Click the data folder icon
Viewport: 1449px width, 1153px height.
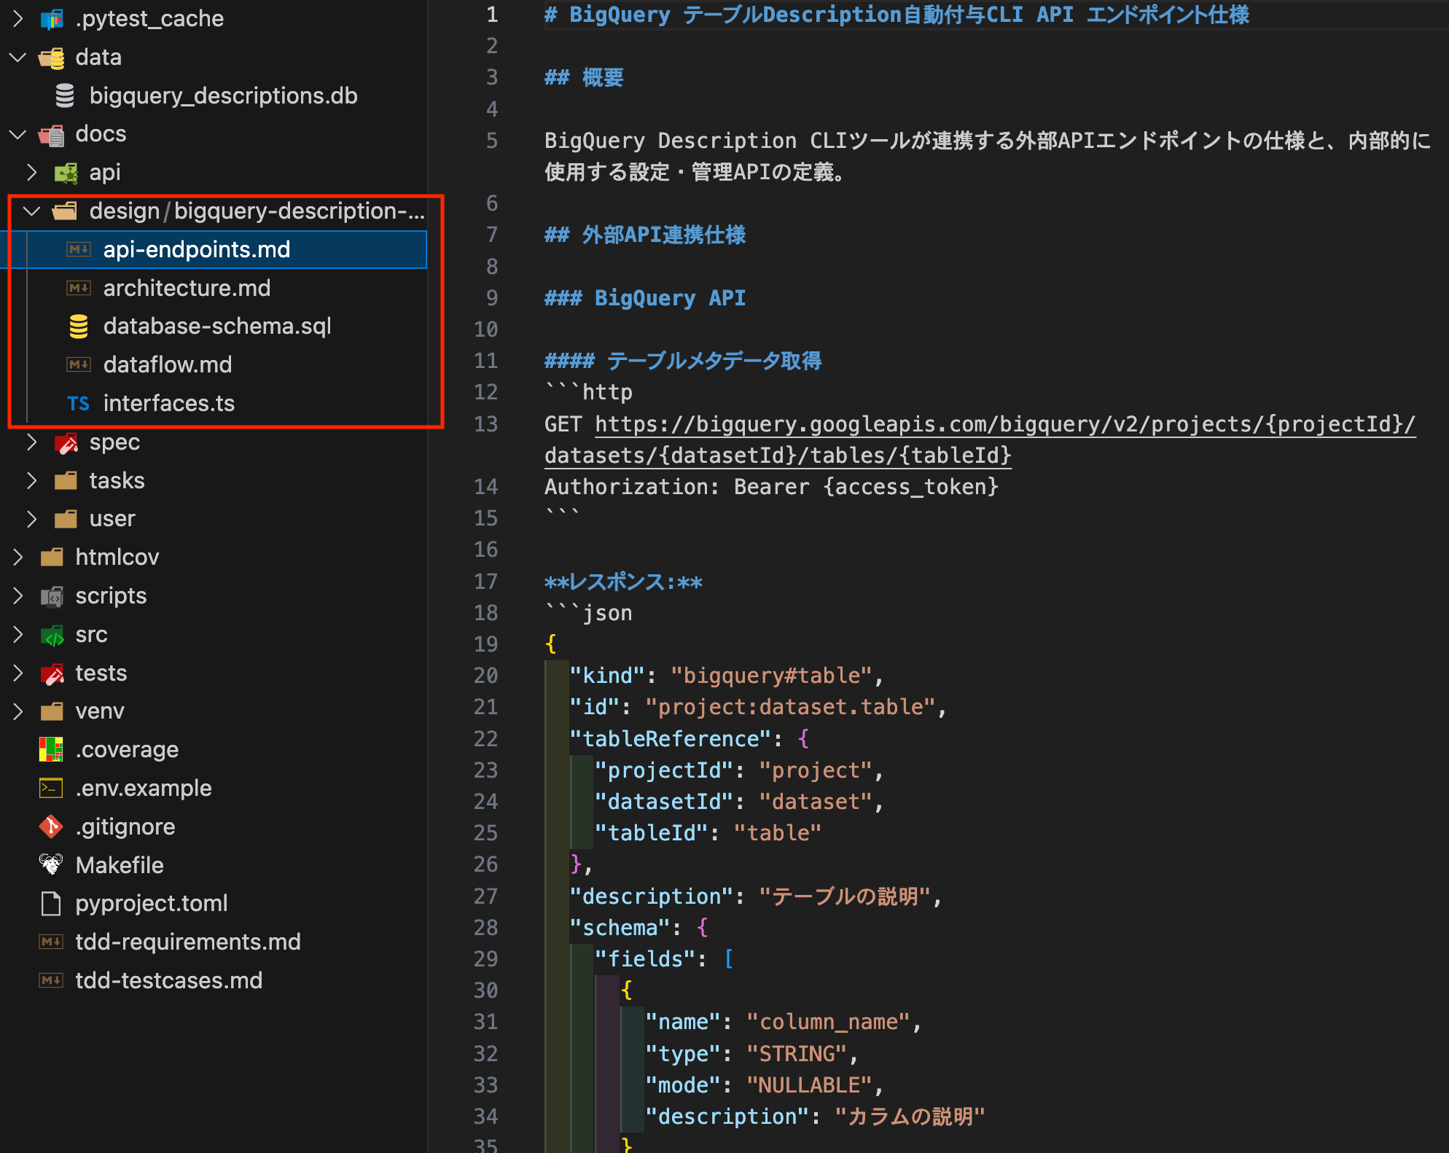coord(52,58)
